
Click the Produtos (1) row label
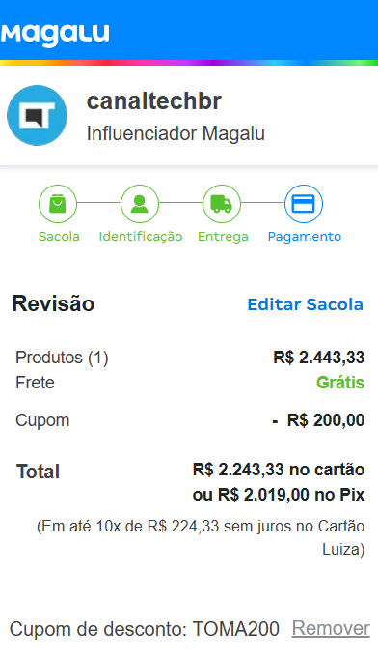coord(62,358)
